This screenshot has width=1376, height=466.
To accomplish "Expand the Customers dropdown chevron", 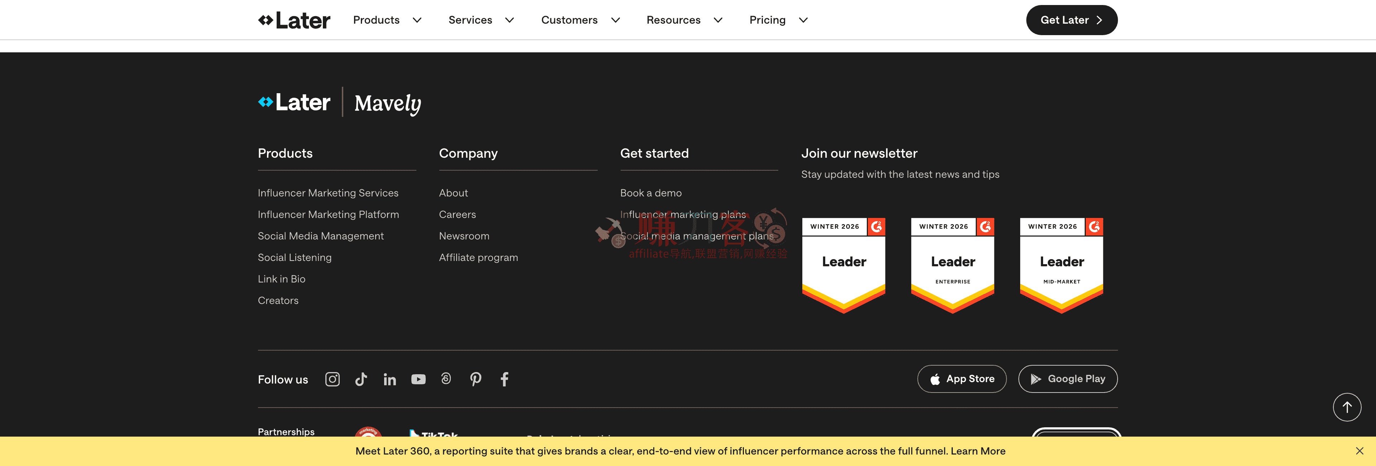I will pyautogui.click(x=615, y=20).
